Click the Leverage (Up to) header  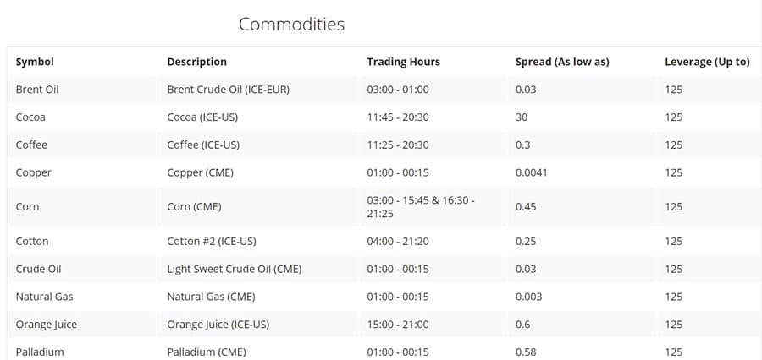point(707,62)
